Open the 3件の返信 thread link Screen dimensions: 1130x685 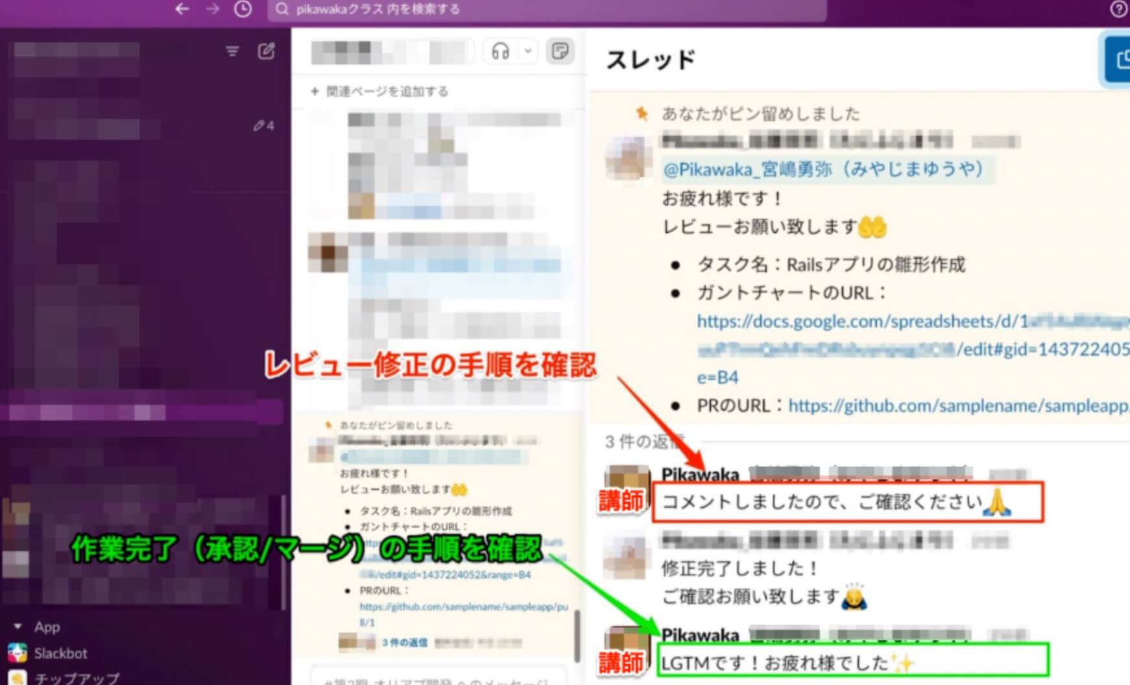pos(404,643)
